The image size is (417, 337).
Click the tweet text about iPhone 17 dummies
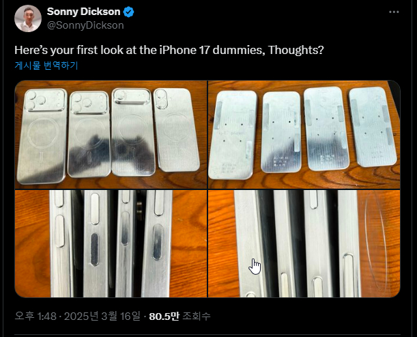(x=169, y=50)
